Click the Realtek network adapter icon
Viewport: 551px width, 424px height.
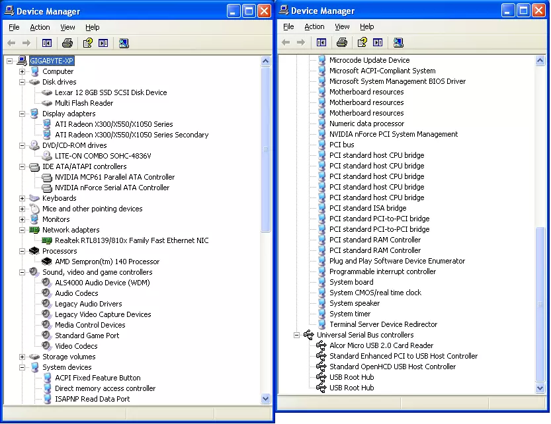pos(47,240)
